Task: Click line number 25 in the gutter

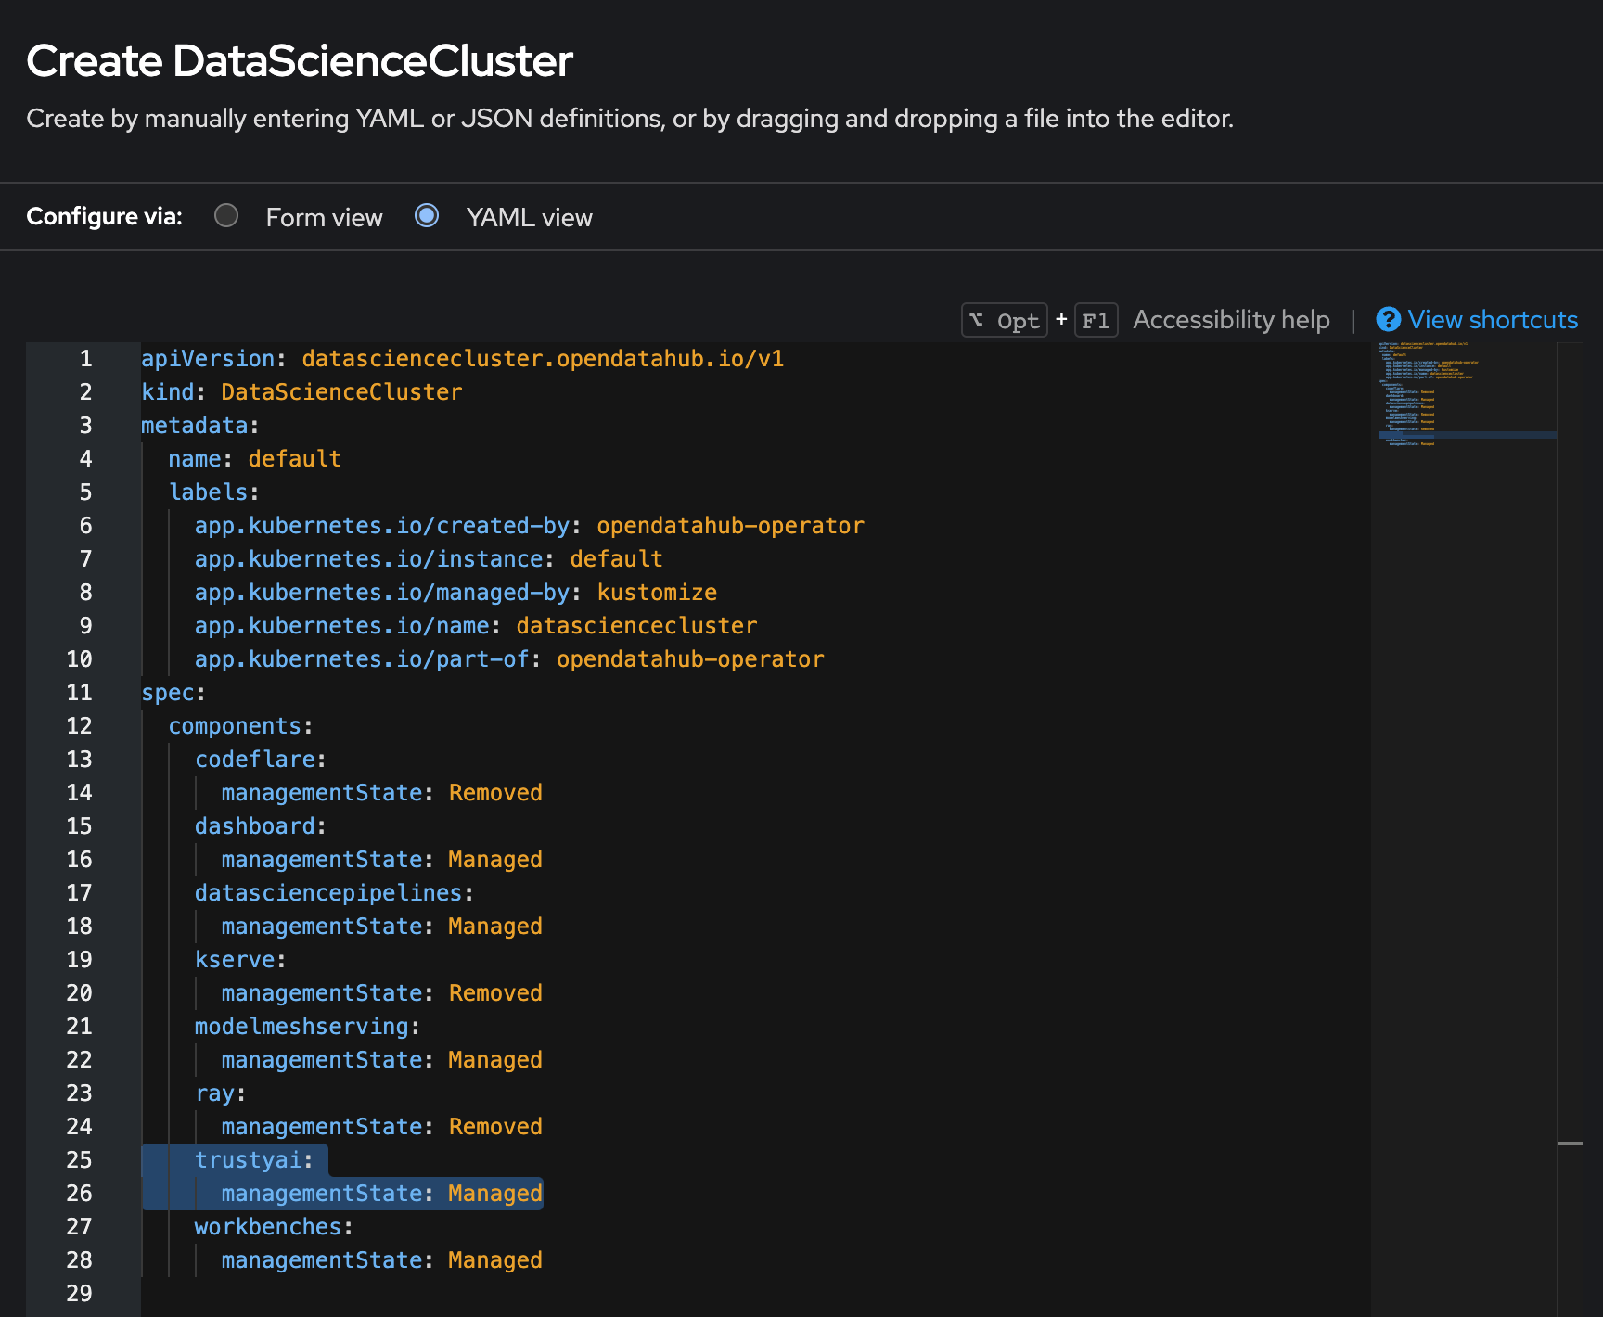Action: coord(80,1160)
